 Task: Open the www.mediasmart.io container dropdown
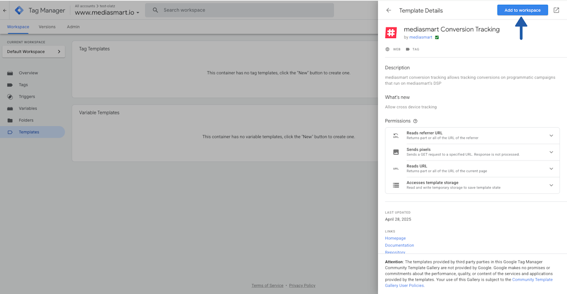[107, 13]
